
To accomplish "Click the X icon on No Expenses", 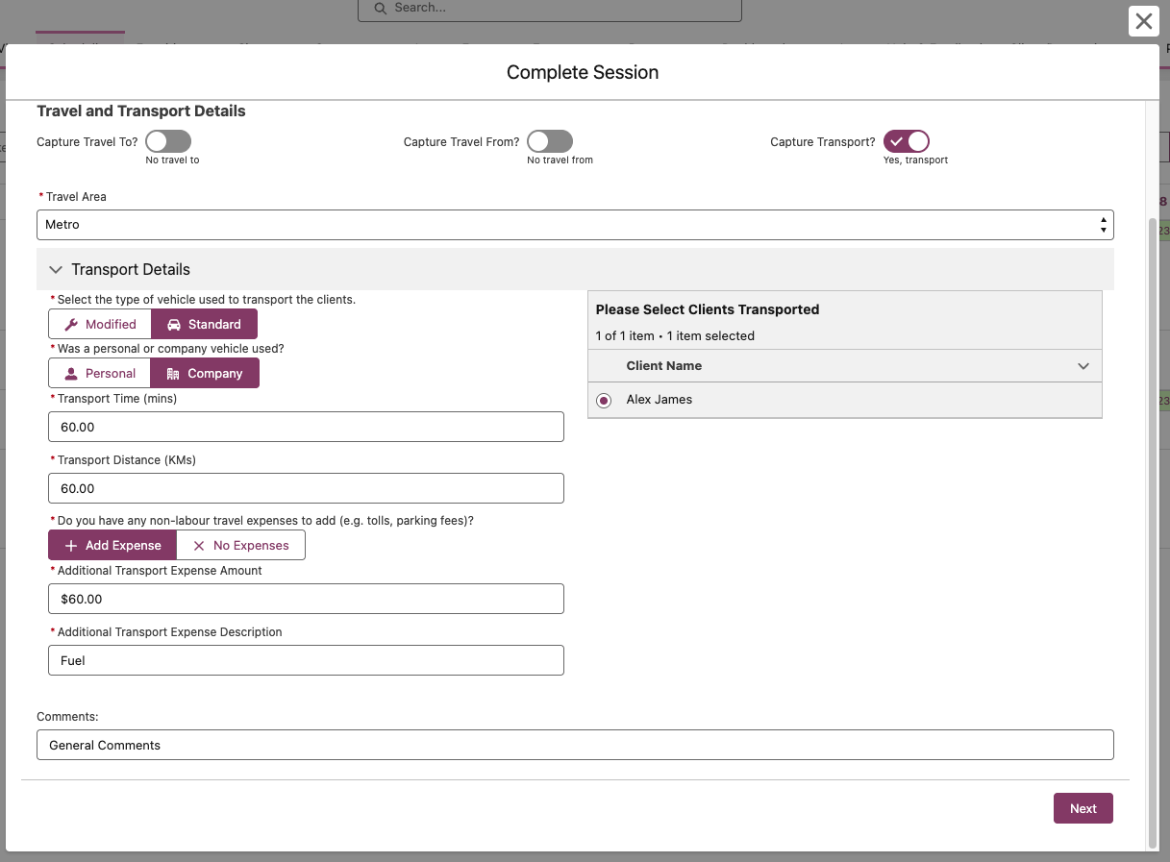I will coord(199,546).
